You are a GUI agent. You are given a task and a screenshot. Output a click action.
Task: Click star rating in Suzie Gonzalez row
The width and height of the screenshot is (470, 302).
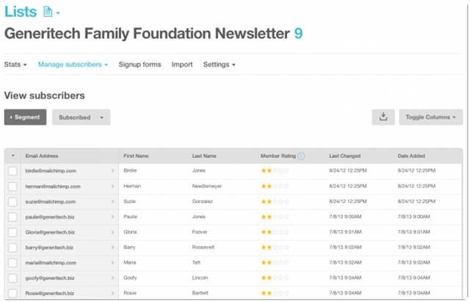point(275,201)
